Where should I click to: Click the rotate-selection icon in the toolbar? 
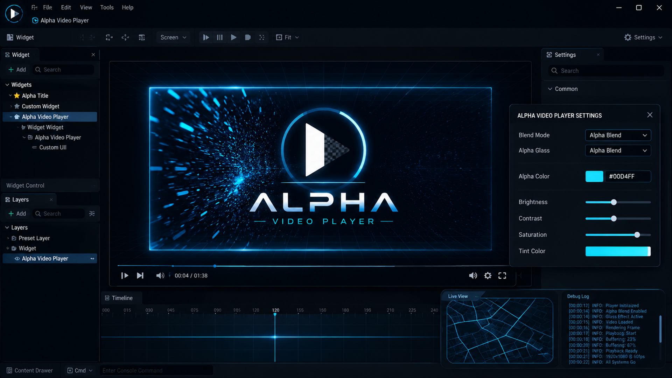(x=109, y=37)
